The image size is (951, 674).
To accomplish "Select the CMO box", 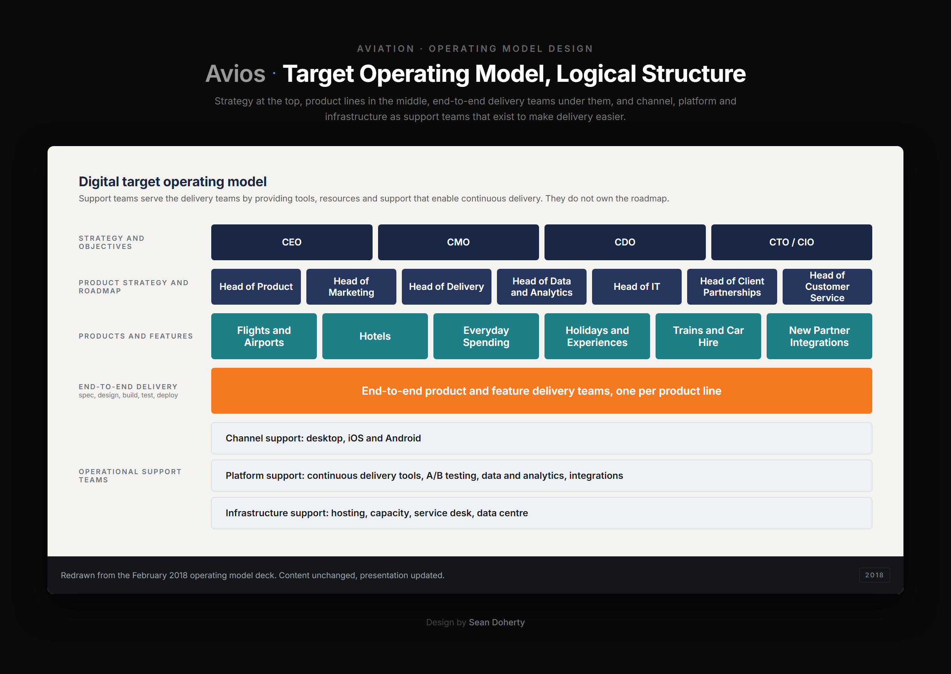I will pos(458,242).
